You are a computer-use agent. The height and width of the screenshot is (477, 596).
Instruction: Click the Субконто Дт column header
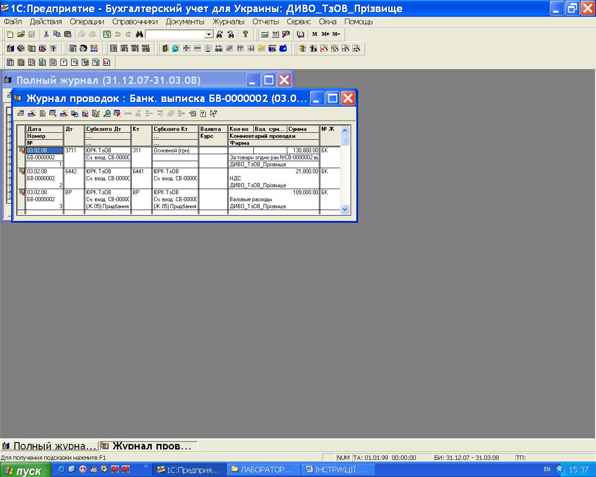click(108, 129)
